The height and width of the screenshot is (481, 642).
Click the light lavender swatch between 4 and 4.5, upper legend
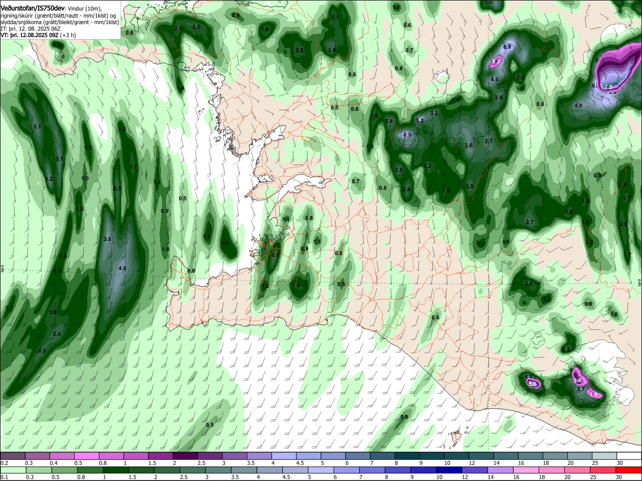pyautogui.click(x=284, y=455)
